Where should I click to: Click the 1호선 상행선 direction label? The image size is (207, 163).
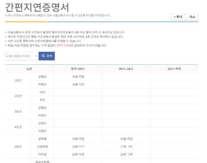[x=42, y=77]
